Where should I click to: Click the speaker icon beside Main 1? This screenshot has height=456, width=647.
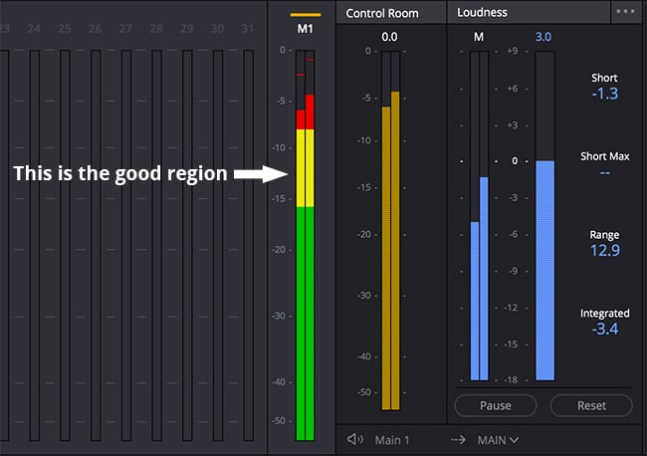point(354,439)
